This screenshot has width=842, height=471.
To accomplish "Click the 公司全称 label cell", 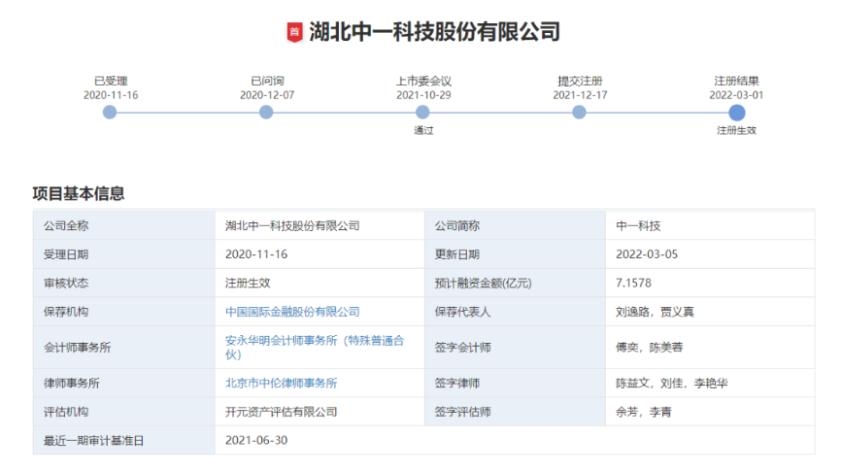I will (x=124, y=225).
